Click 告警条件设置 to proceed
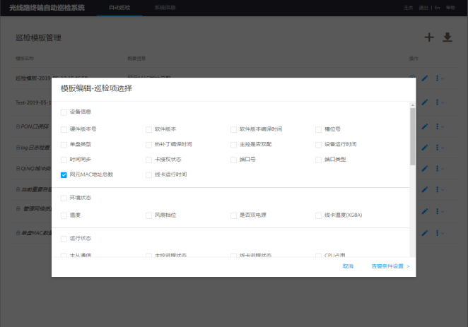This screenshot has width=468, height=327. click(x=390, y=266)
